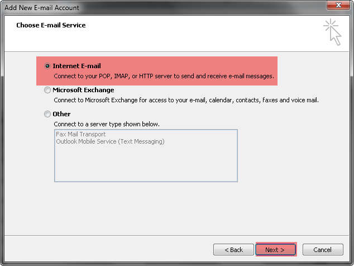Click empty space inside server type listbox
Screen dimensions: 354x266
point(146,164)
